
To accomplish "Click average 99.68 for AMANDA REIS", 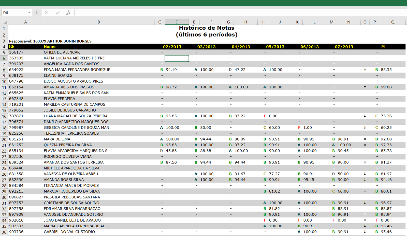I will 386,87.
